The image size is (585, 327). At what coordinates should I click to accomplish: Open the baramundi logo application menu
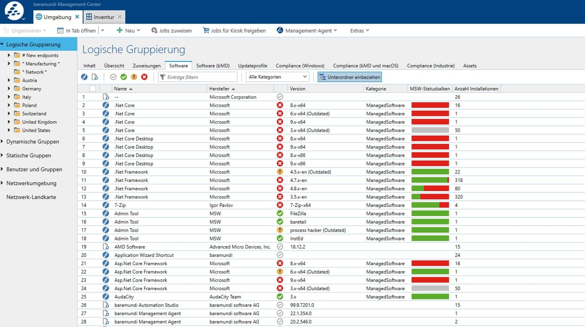(x=14, y=11)
